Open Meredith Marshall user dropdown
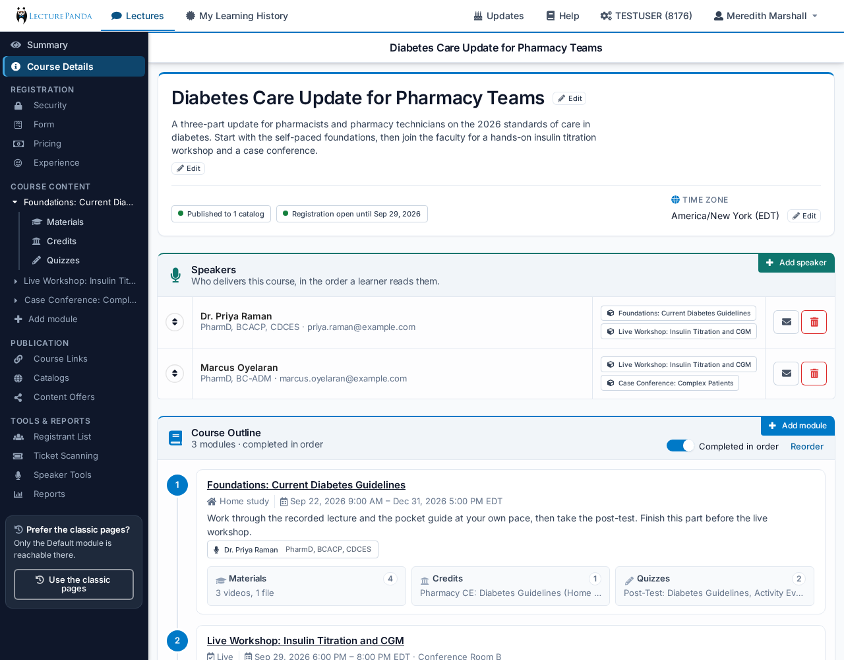The height and width of the screenshot is (660, 844). click(x=766, y=16)
